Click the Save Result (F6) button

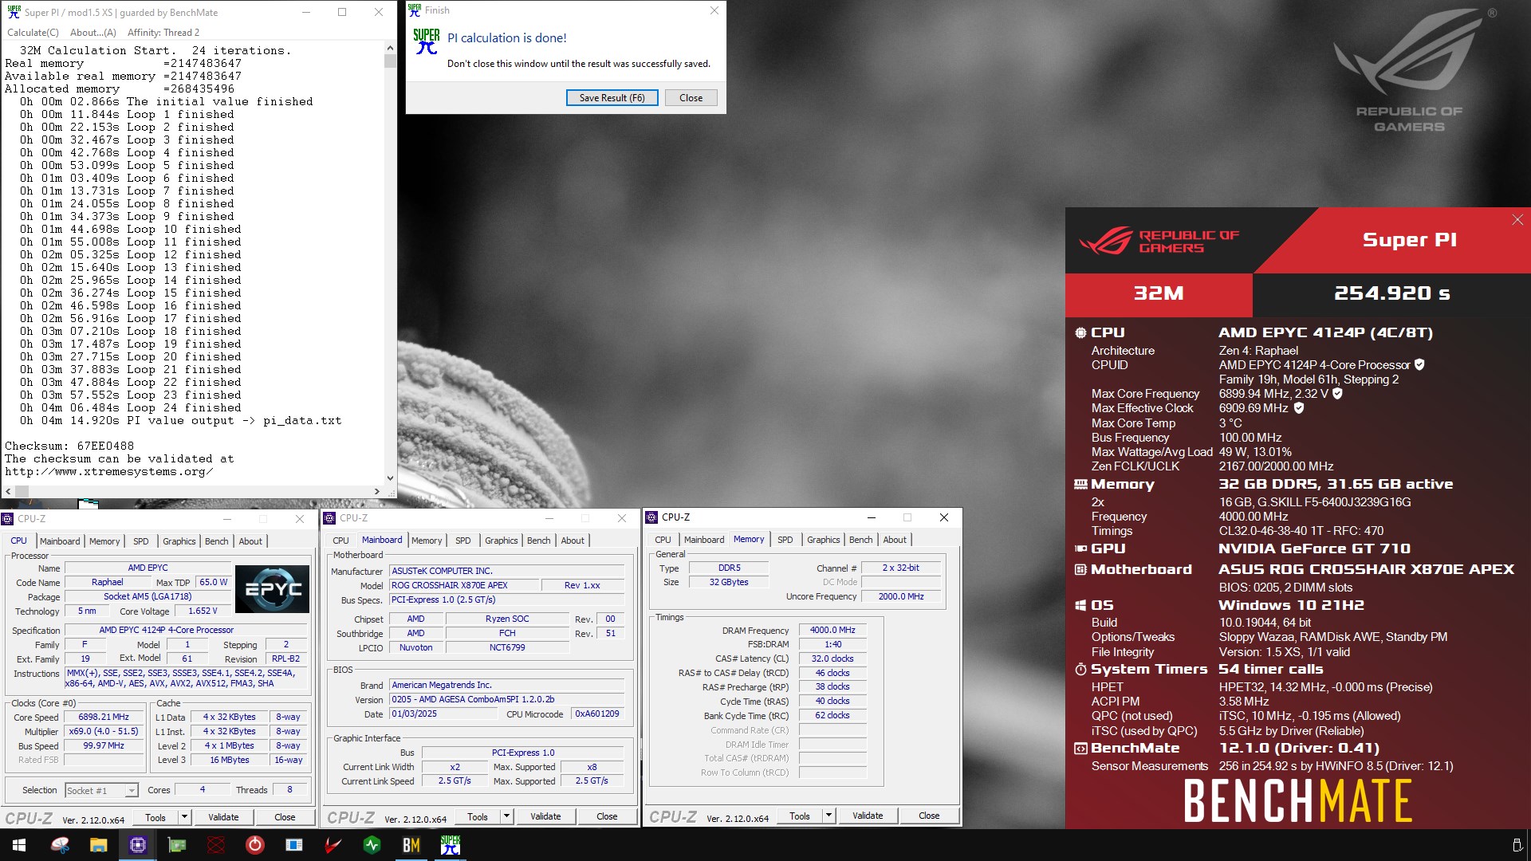612,97
